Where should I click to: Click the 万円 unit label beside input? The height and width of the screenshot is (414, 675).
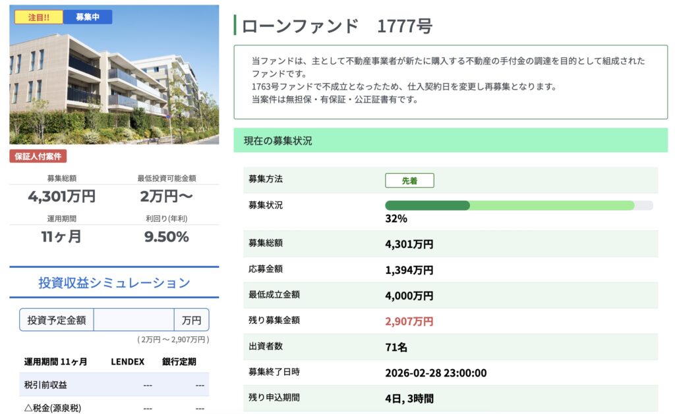pos(191,320)
